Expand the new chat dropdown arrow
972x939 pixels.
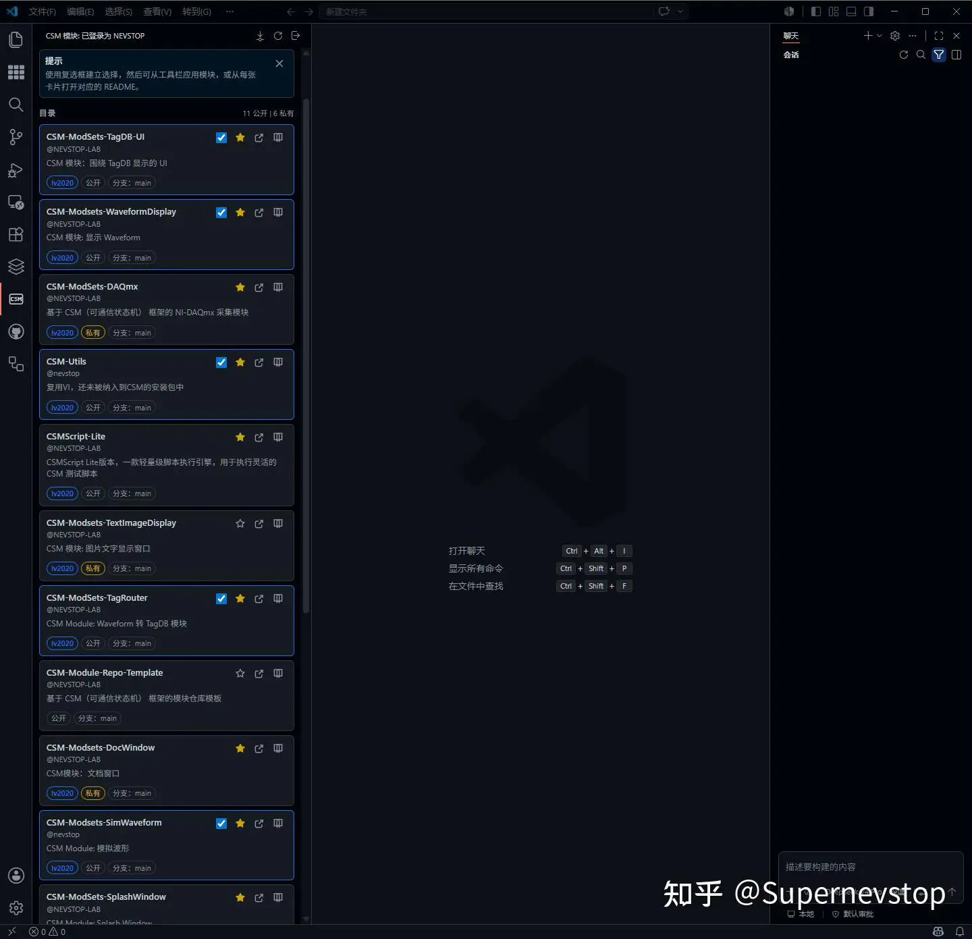coord(880,36)
